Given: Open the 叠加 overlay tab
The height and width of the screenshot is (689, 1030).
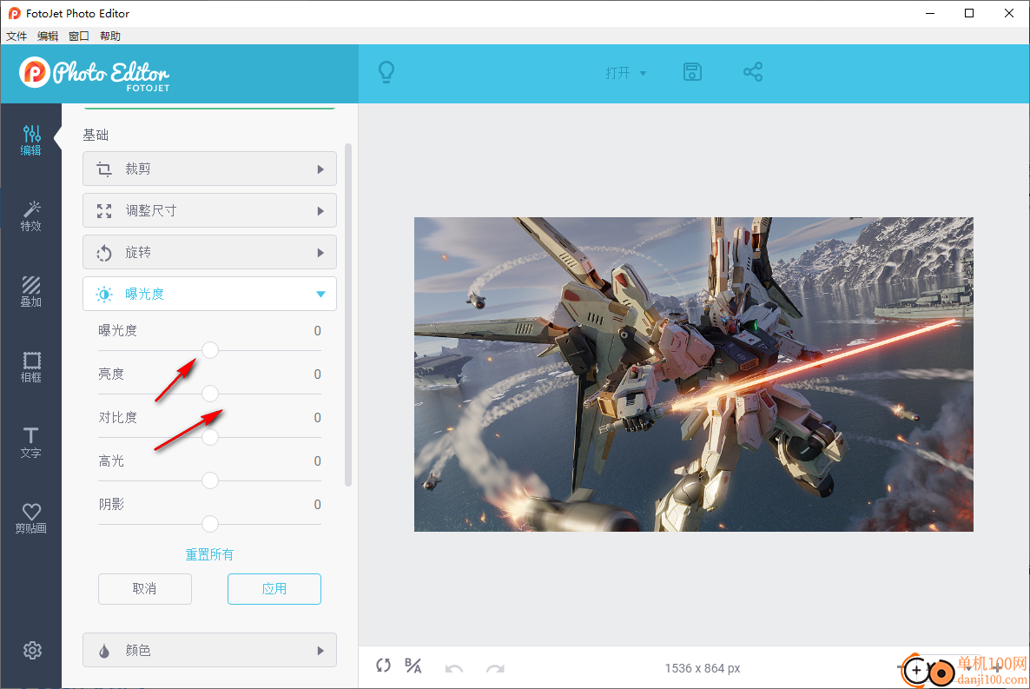Looking at the screenshot, I should tap(31, 292).
